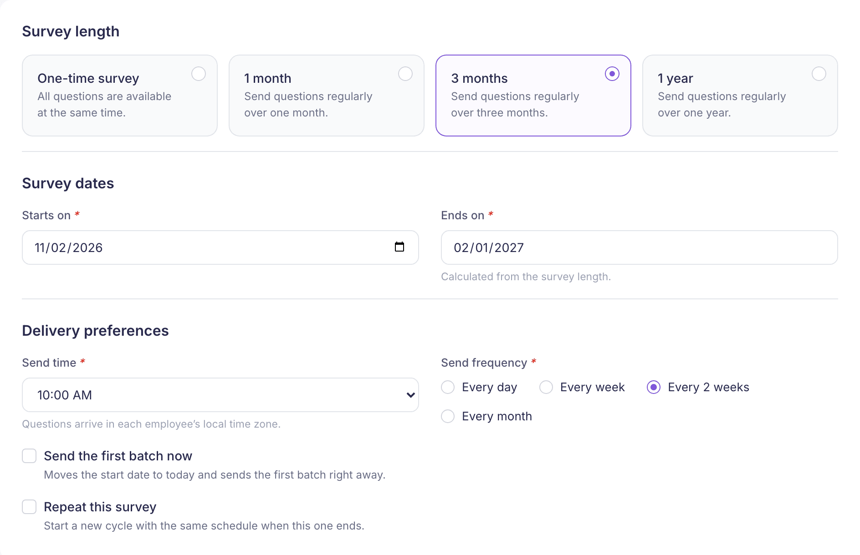
Task: Click the Ends on label
Action: pyautogui.click(x=462, y=215)
